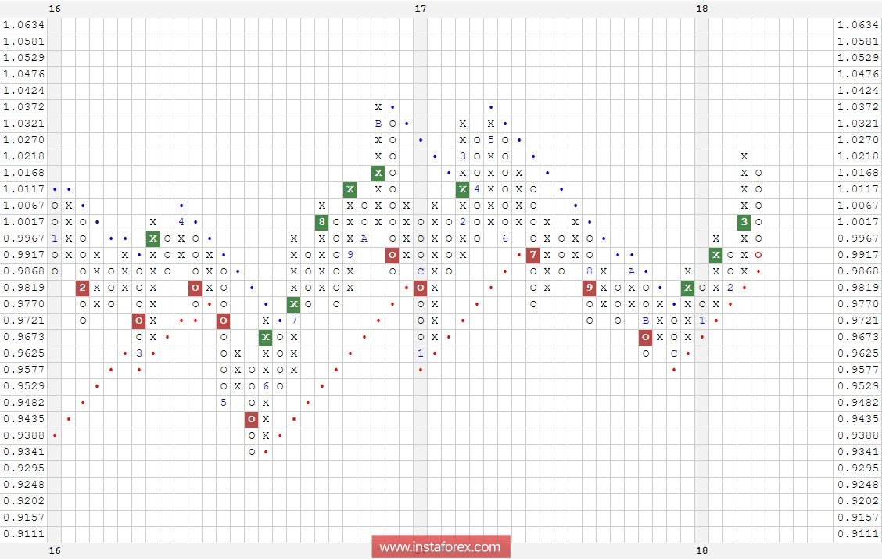This screenshot has height=559, width=882.
Task: Click the 1.0424 label on right axis
Action: (x=858, y=91)
